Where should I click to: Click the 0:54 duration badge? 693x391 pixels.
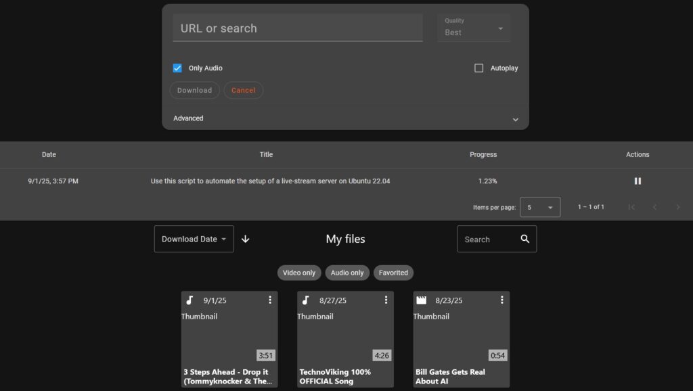[497, 355]
